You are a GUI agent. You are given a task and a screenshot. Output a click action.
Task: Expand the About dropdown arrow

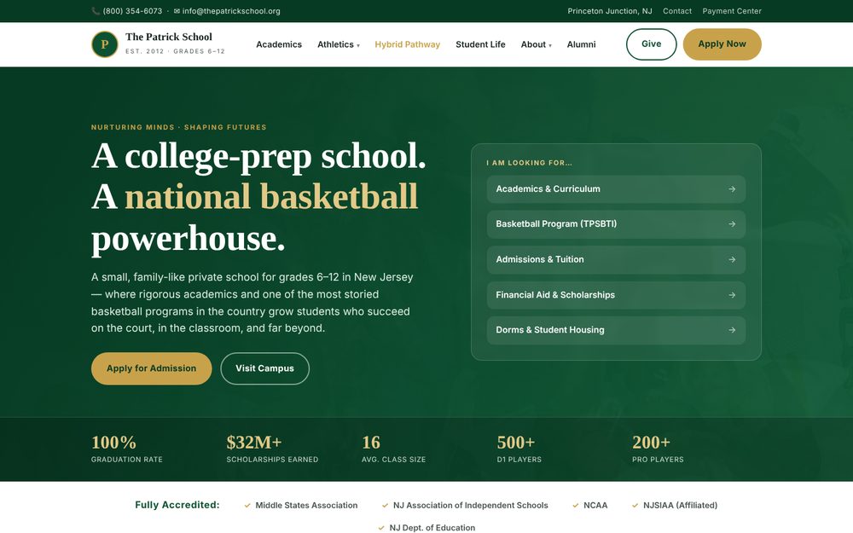(x=550, y=46)
